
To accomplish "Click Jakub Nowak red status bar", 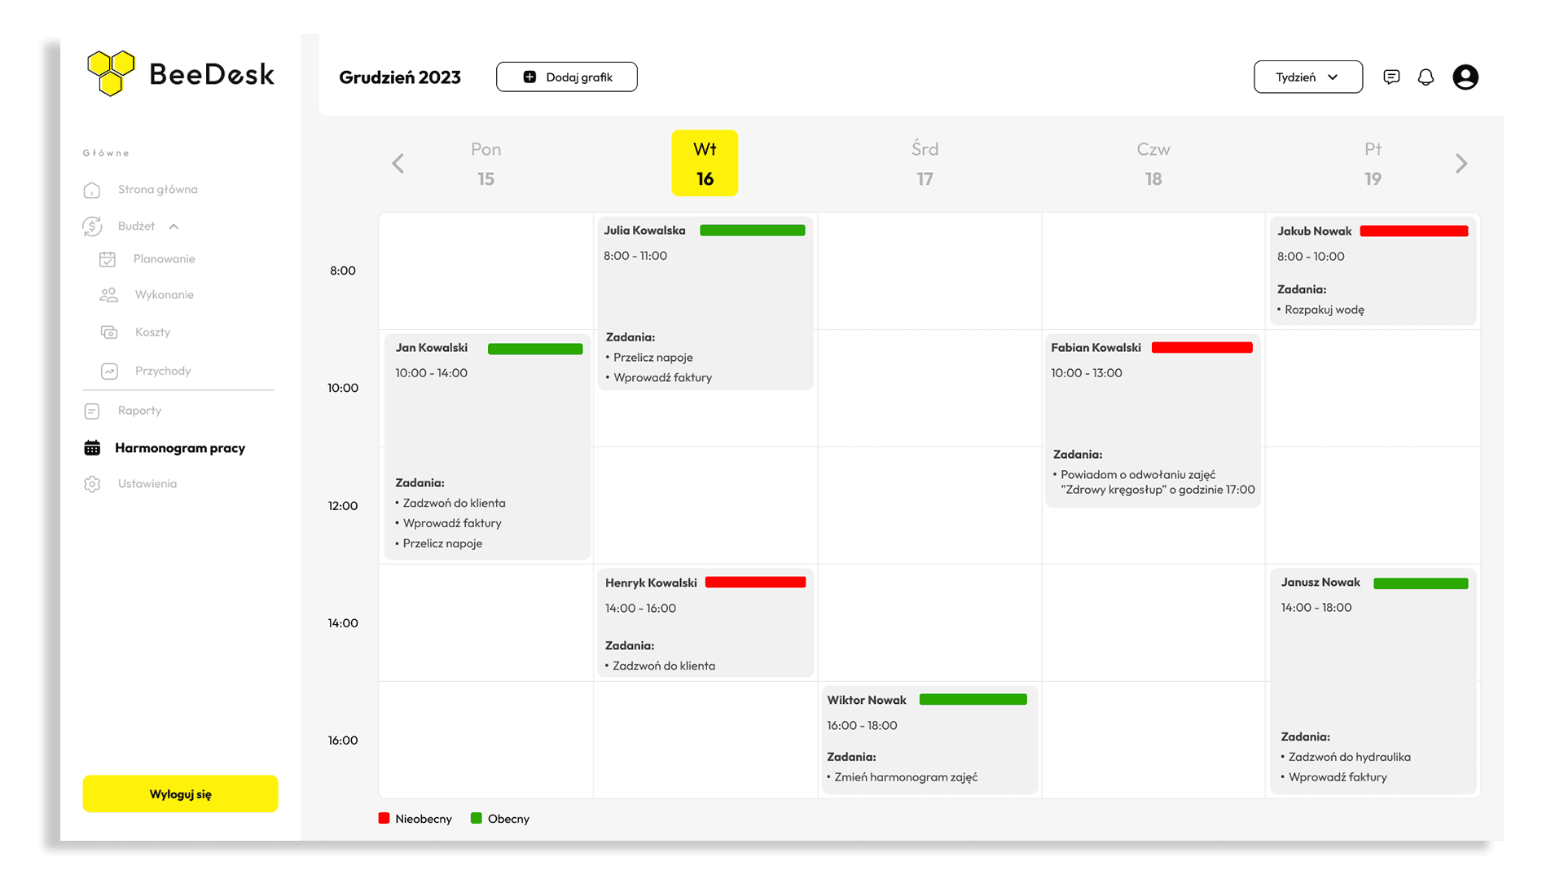I will coord(1414,231).
